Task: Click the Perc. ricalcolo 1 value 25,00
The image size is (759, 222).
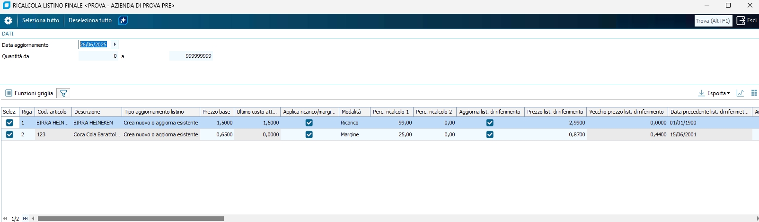Action: click(x=391, y=134)
